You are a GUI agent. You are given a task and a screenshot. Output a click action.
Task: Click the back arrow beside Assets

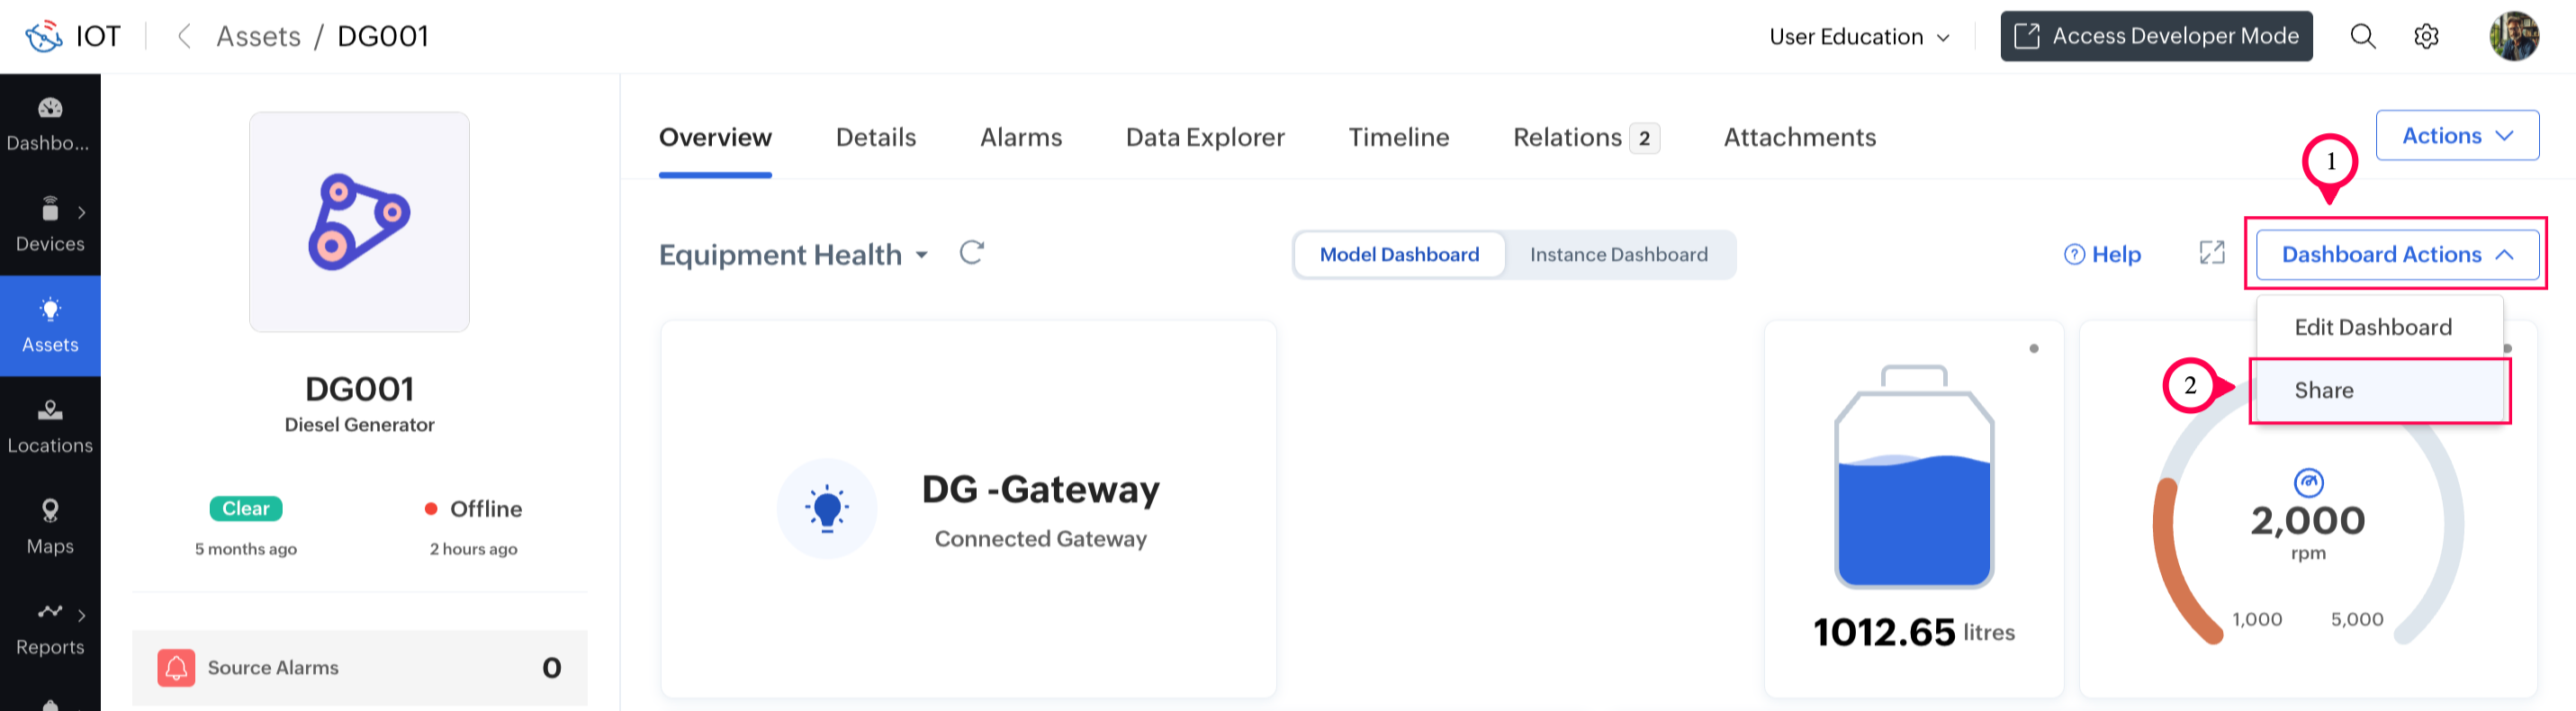[x=184, y=37]
